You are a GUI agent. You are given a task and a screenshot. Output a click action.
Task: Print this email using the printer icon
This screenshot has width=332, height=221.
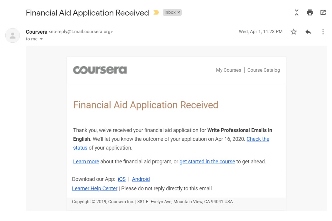point(310,12)
